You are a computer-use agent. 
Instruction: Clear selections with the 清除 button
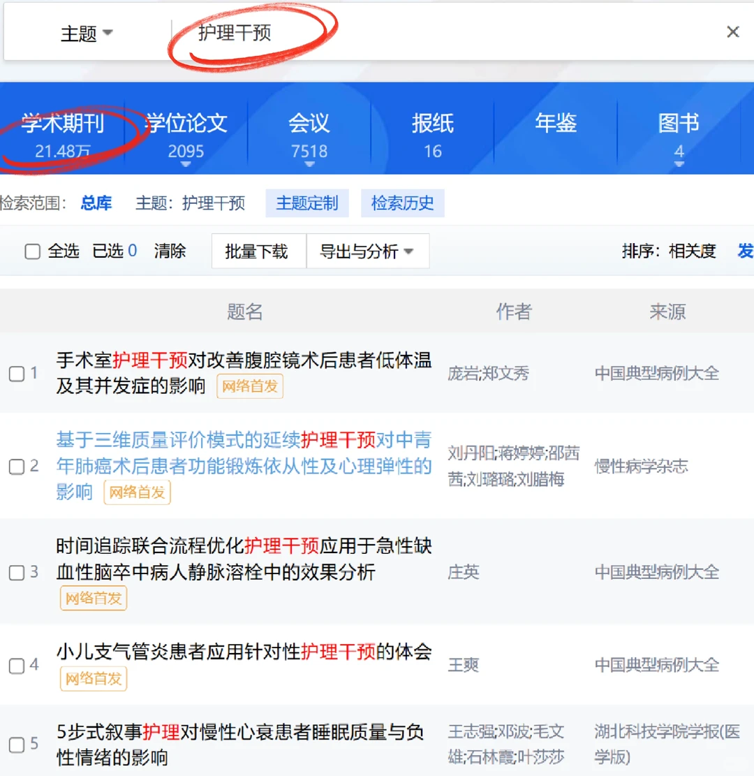(x=170, y=251)
